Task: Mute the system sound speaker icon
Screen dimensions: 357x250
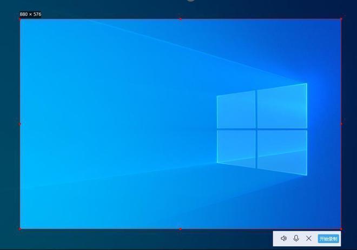Action: click(283, 238)
